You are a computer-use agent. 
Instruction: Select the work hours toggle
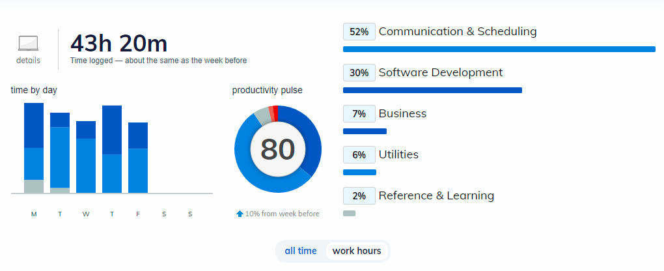pyautogui.click(x=357, y=251)
